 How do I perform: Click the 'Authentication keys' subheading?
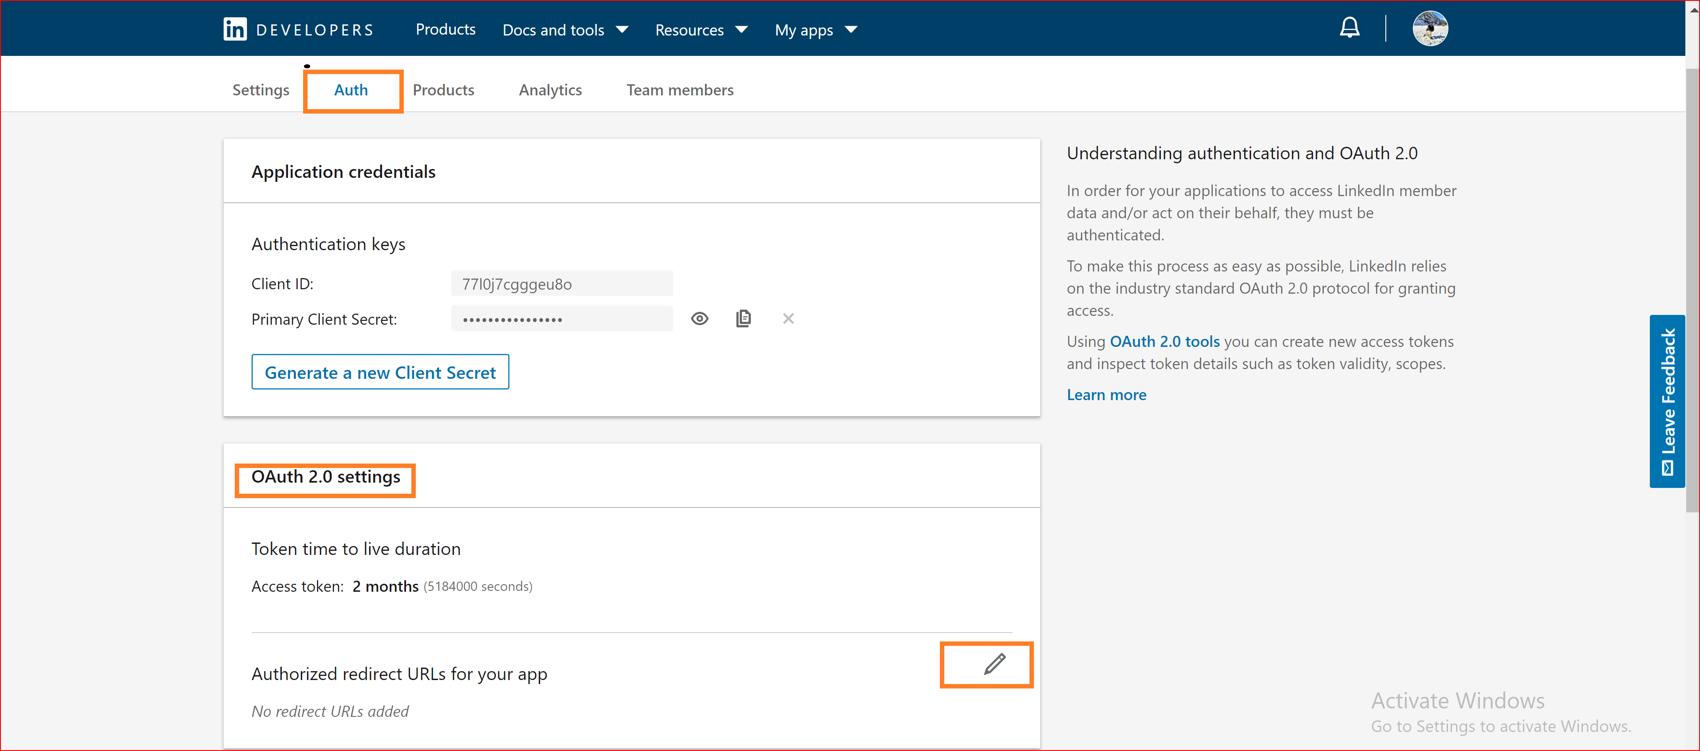pos(328,244)
